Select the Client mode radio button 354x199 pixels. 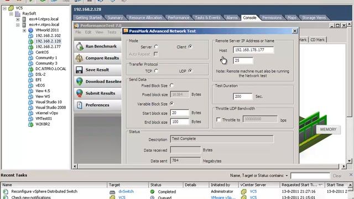point(190,46)
